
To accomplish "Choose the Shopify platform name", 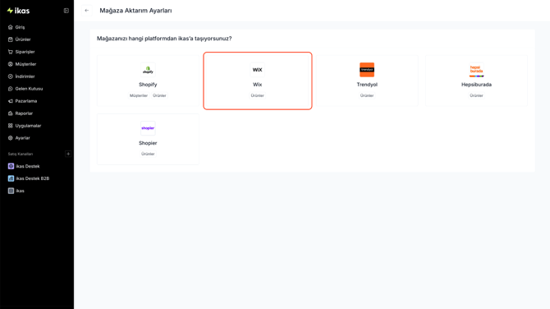I will pyautogui.click(x=148, y=85).
